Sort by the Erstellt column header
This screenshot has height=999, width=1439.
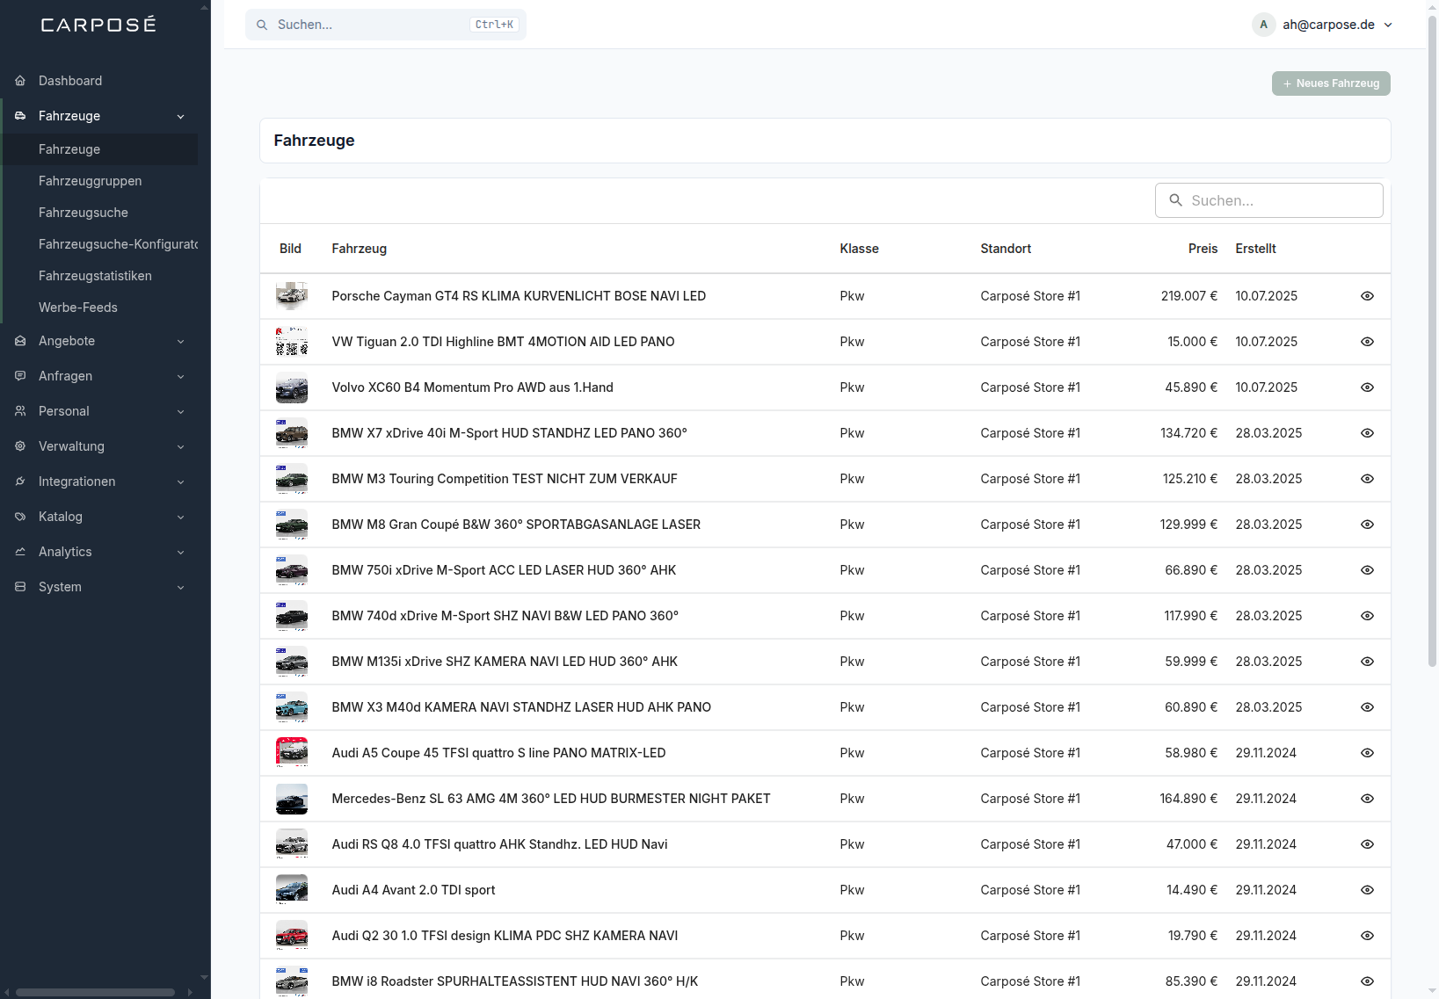pos(1255,249)
